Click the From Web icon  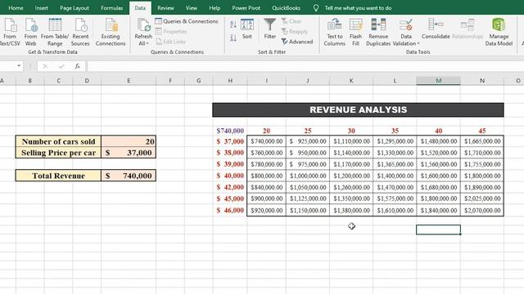(30, 25)
